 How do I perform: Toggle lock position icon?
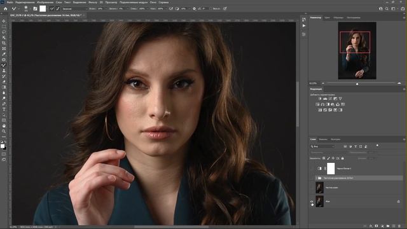(333, 158)
